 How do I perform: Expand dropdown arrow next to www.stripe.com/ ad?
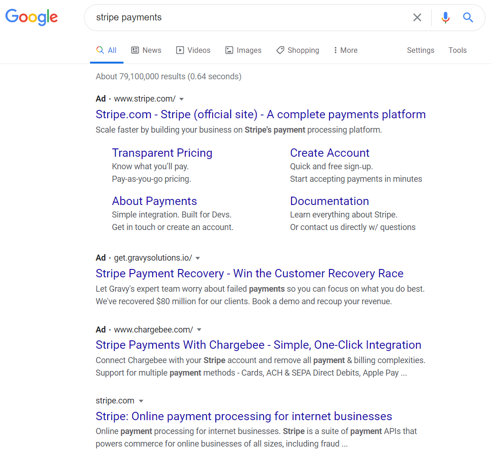pos(181,99)
